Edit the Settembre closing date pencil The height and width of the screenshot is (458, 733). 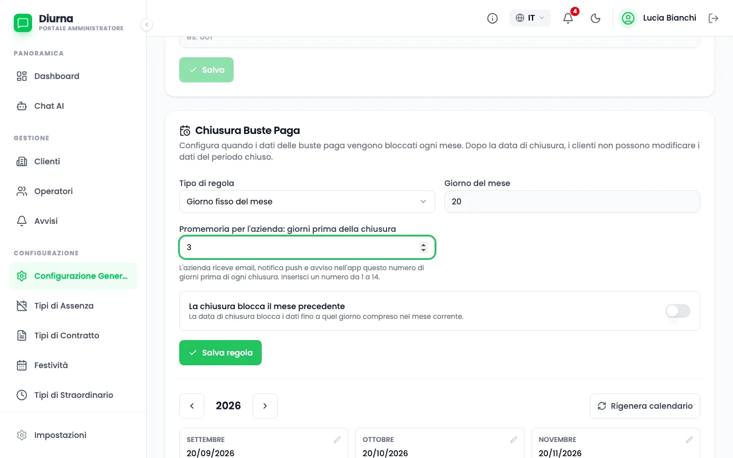pos(337,440)
